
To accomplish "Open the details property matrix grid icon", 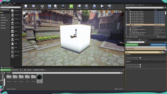I will point(162,52).
